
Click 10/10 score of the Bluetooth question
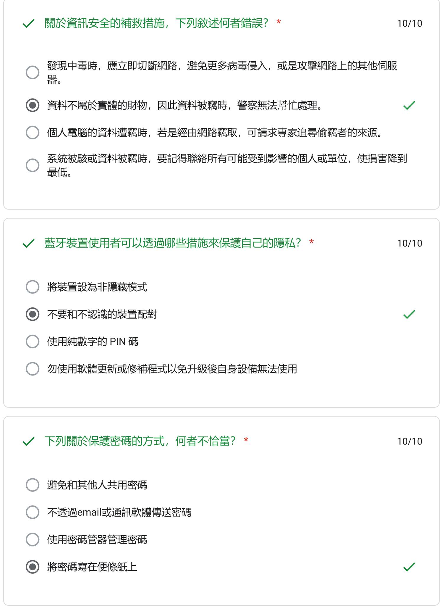click(409, 243)
